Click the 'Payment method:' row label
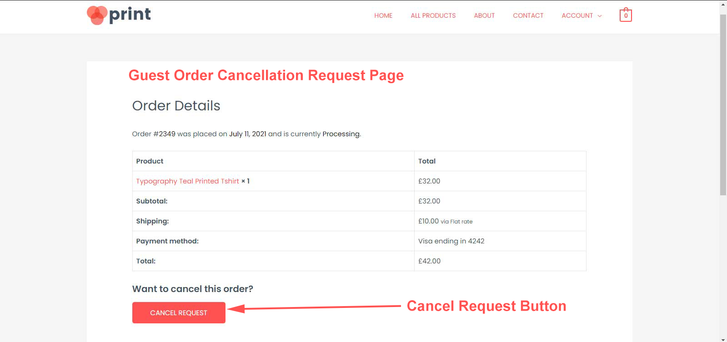727x342 pixels. pyautogui.click(x=167, y=241)
